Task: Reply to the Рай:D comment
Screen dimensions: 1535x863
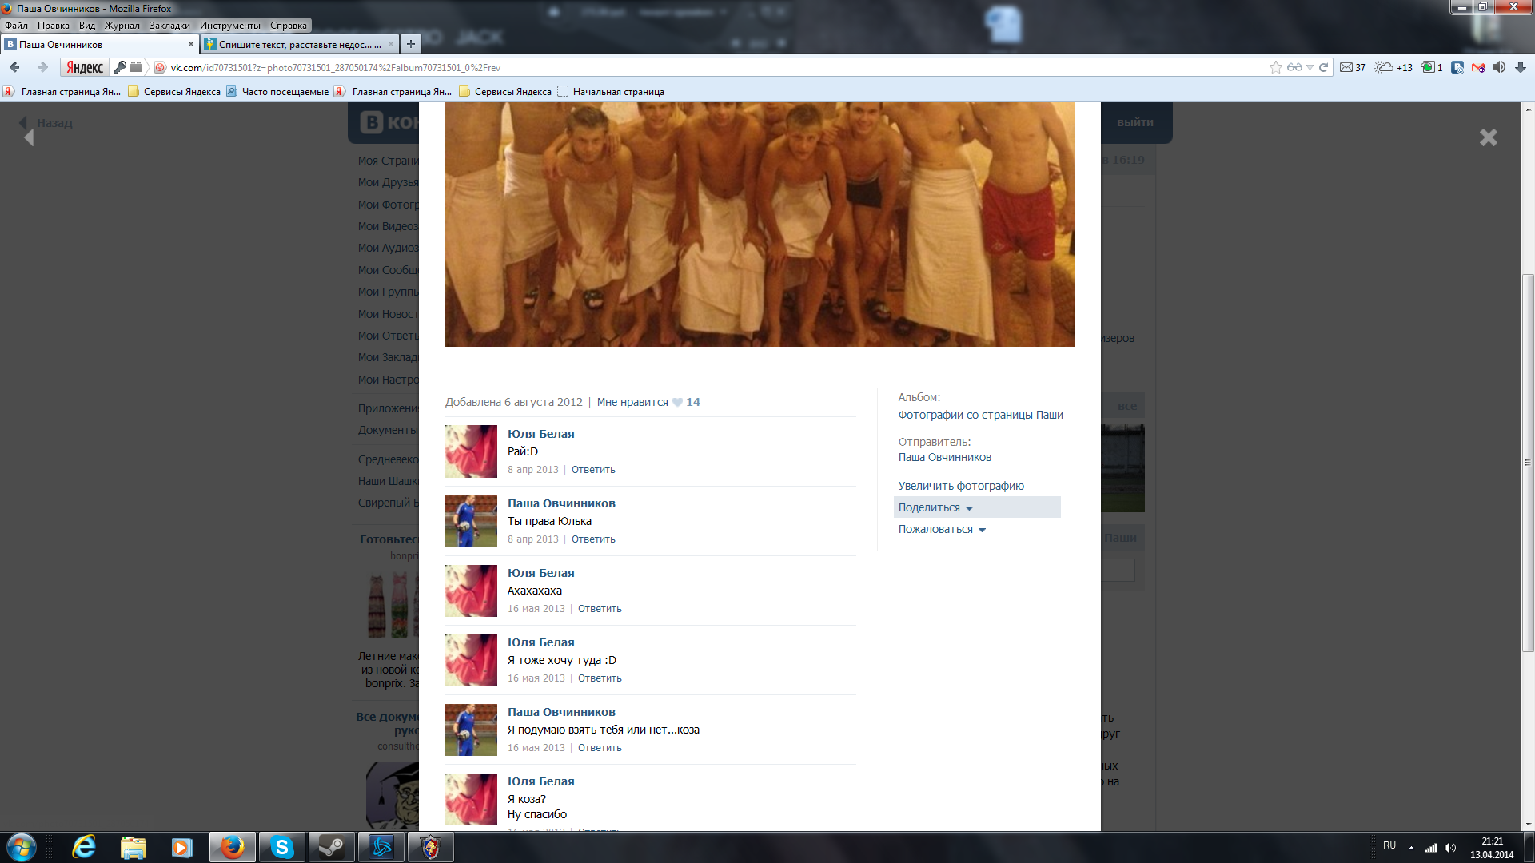Action: click(593, 470)
